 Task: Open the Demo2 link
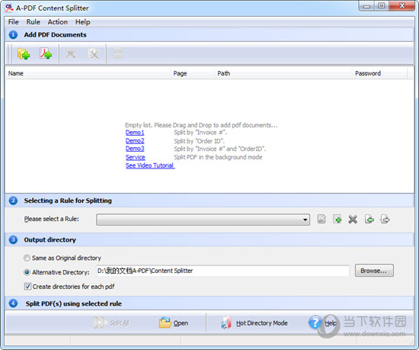click(x=135, y=140)
